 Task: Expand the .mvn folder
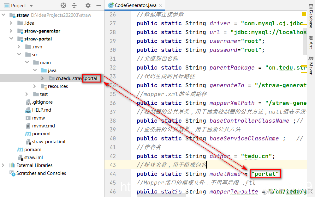[19, 47]
